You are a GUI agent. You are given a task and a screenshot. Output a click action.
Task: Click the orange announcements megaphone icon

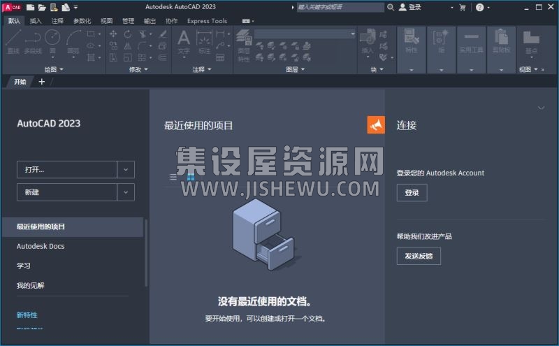376,125
